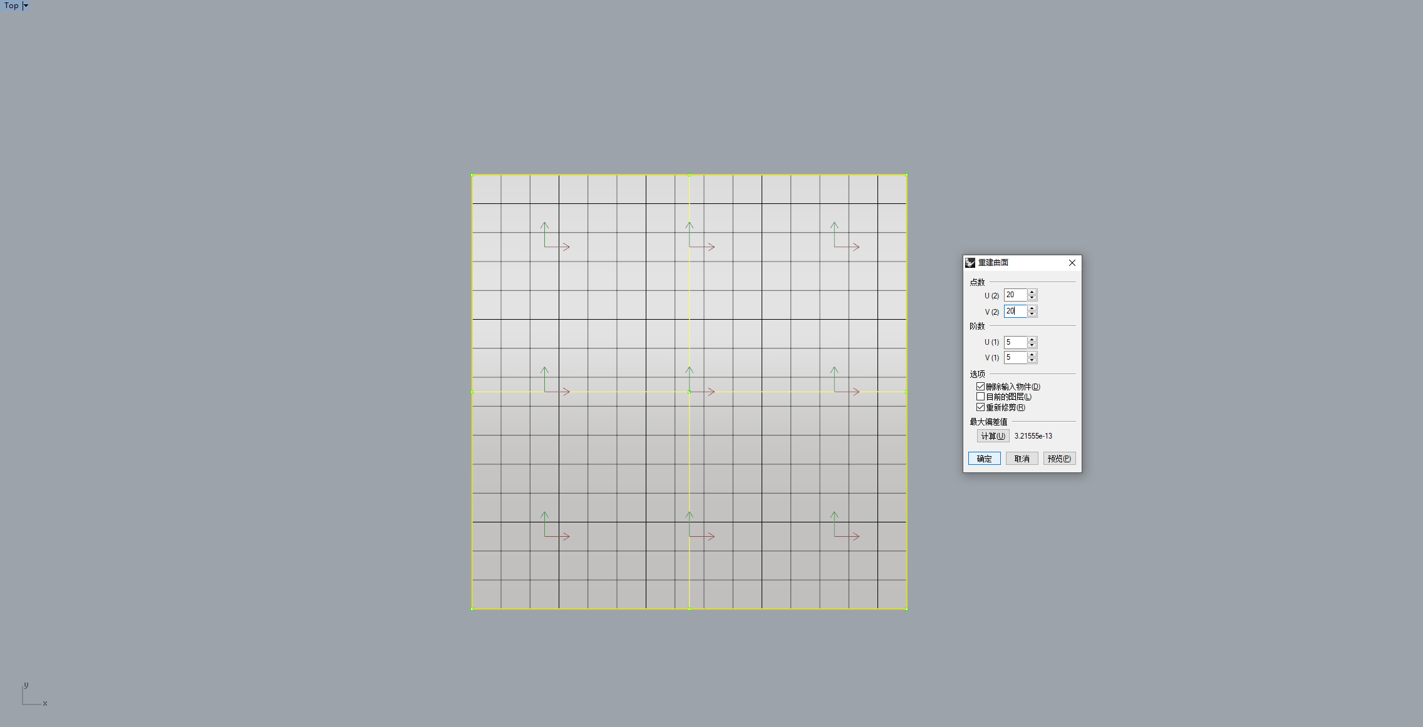
Task: Increase degree U (阶数) with the up arrow
Action: pyautogui.click(x=1032, y=339)
